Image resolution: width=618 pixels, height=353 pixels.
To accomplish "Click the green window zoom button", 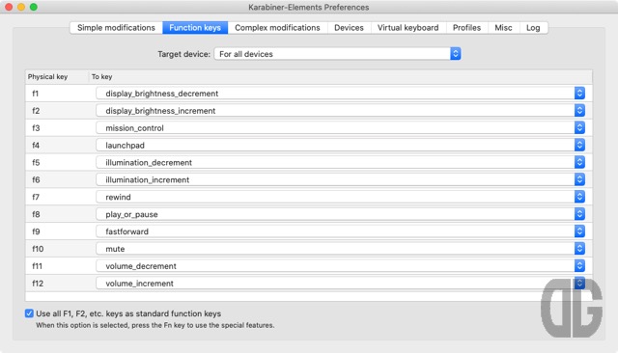I will (x=34, y=7).
